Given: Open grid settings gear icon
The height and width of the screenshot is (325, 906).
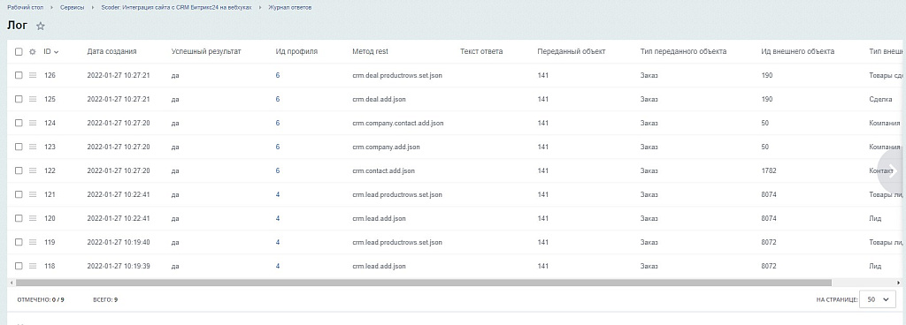Looking at the screenshot, I should pos(33,51).
